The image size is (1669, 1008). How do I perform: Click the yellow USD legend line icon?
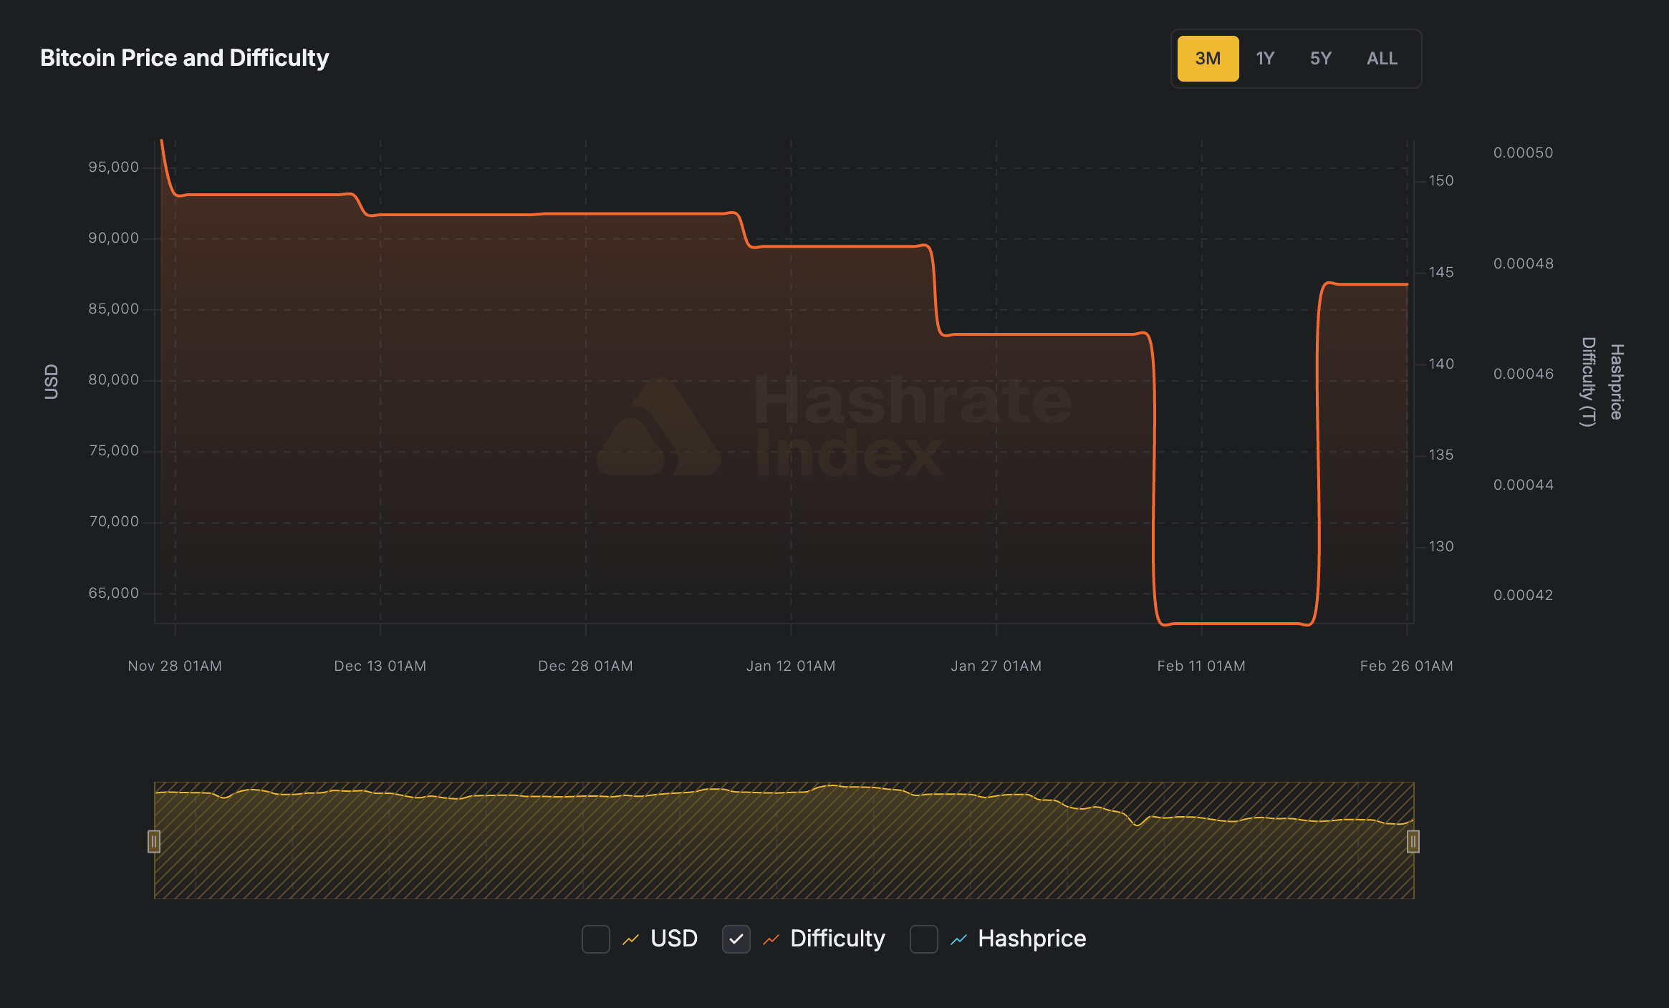click(x=632, y=939)
